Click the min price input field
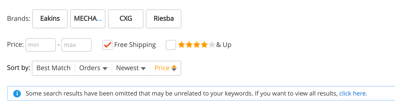Screen dimensions: 395x102 (x=41, y=45)
